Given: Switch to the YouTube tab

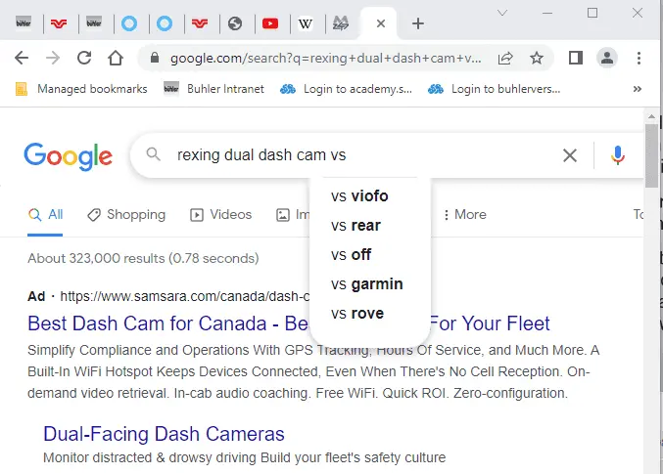Looking at the screenshot, I should (x=270, y=23).
